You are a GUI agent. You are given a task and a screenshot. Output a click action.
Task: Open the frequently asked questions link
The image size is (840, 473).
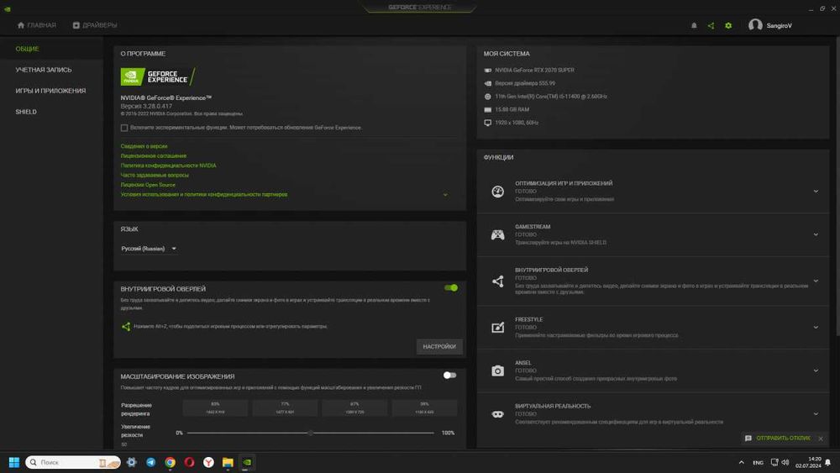click(x=155, y=175)
